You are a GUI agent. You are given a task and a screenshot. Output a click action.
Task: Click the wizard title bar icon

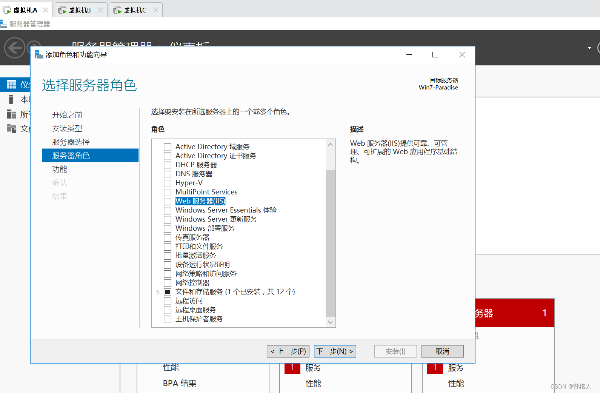coord(39,55)
